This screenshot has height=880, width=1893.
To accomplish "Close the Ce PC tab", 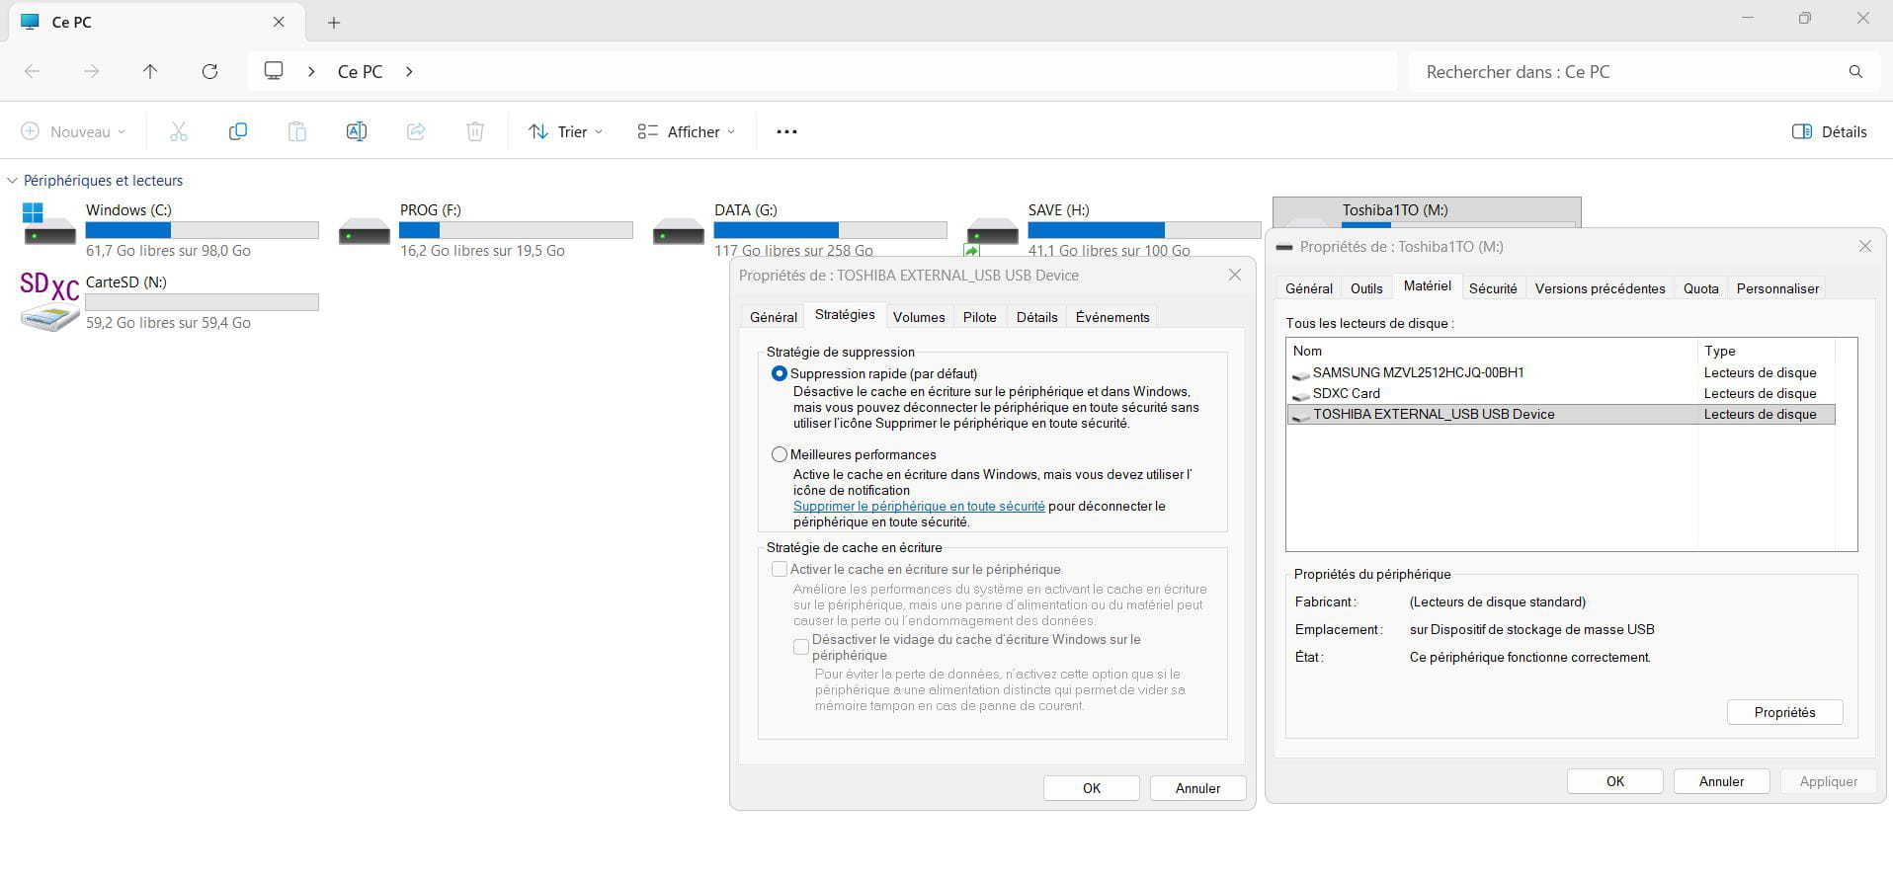I will point(279,22).
